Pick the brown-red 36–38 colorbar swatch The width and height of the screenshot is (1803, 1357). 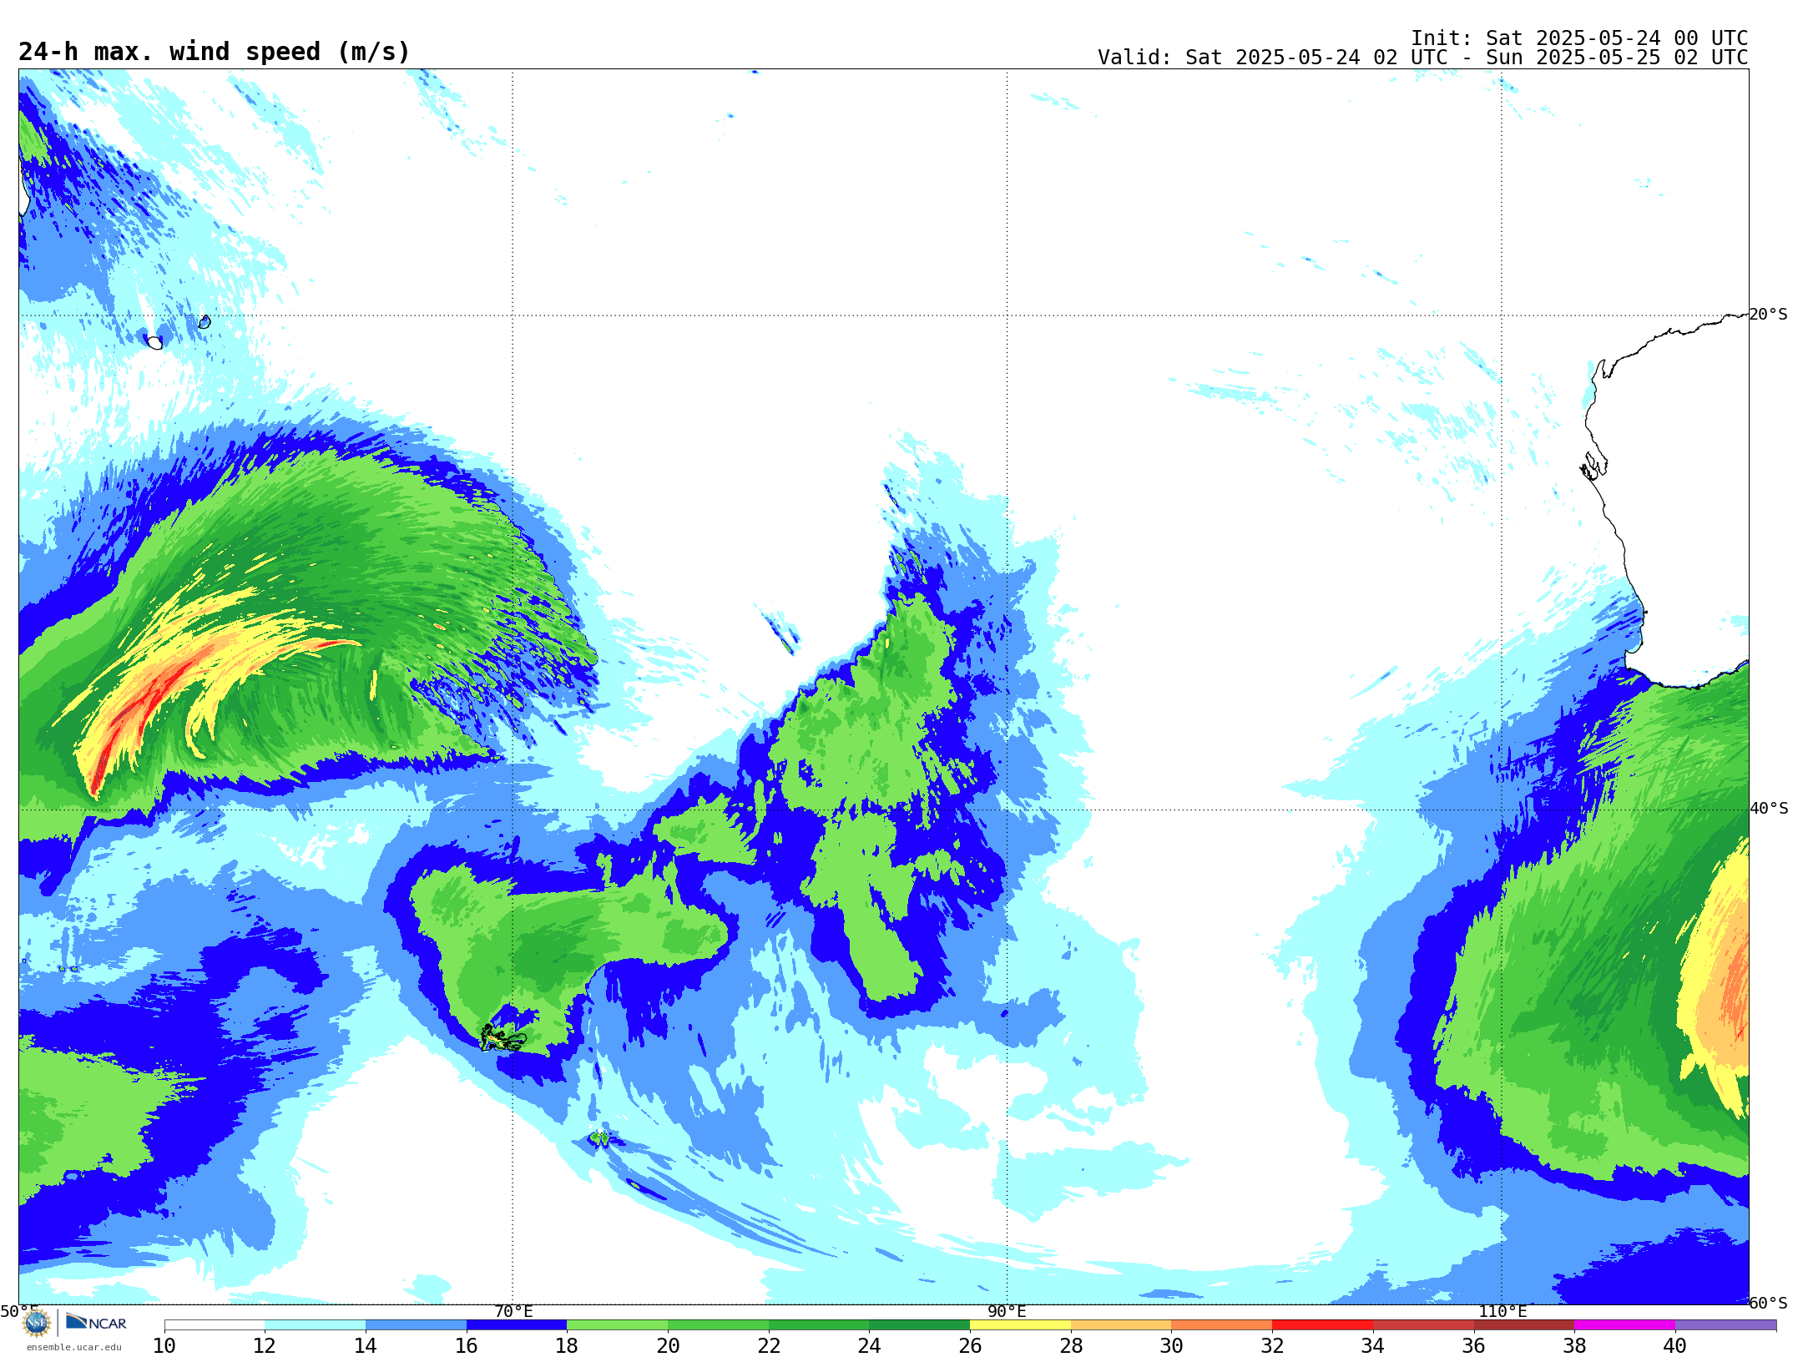(1524, 1325)
